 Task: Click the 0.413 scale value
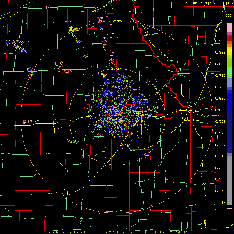pos(220,156)
